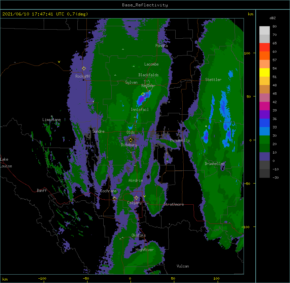Click the Airdrie label

[x=136, y=180]
